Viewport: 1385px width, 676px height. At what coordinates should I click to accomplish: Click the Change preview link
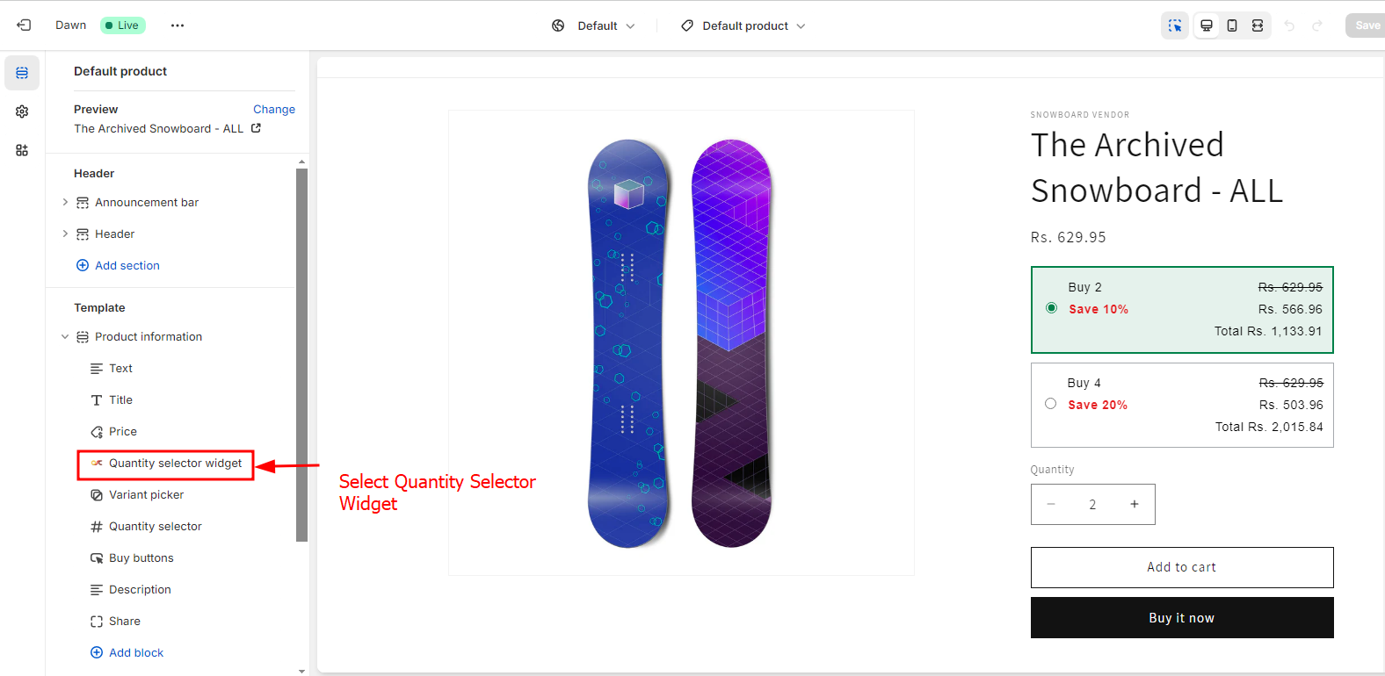point(274,110)
